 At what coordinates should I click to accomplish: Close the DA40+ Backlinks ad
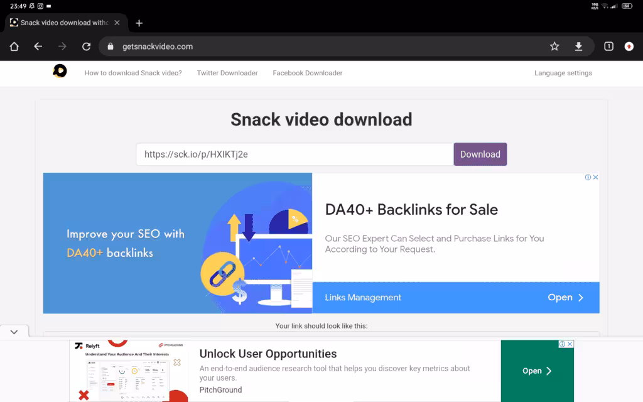pyautogui.click(x=595, y=177)
